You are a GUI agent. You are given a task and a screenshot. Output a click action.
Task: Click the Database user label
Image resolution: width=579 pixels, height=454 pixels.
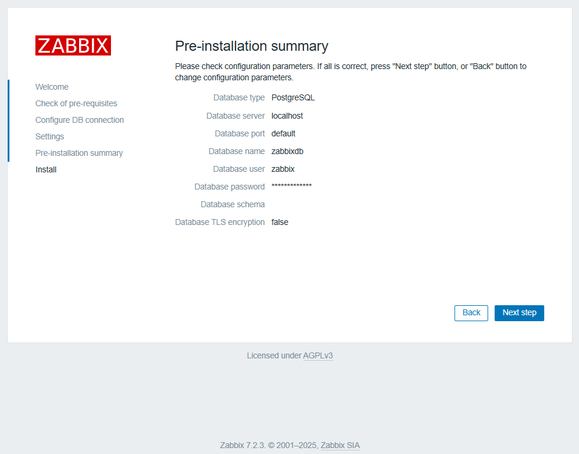coord(239,169)
